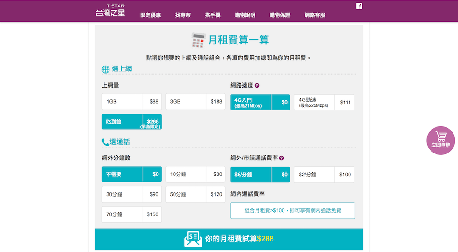Click the 網內通話免費 info box
458x252 pixels.
click(x=293, y=211)
